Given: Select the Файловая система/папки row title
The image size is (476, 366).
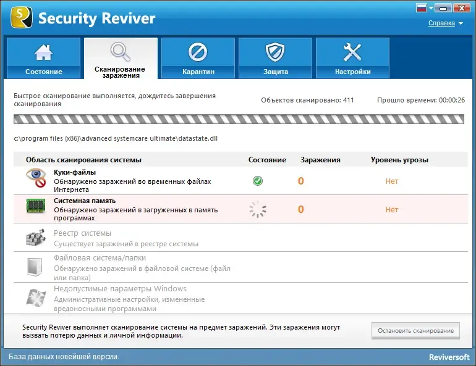Looking at the screenshot, I should click(x=100, y=258).
